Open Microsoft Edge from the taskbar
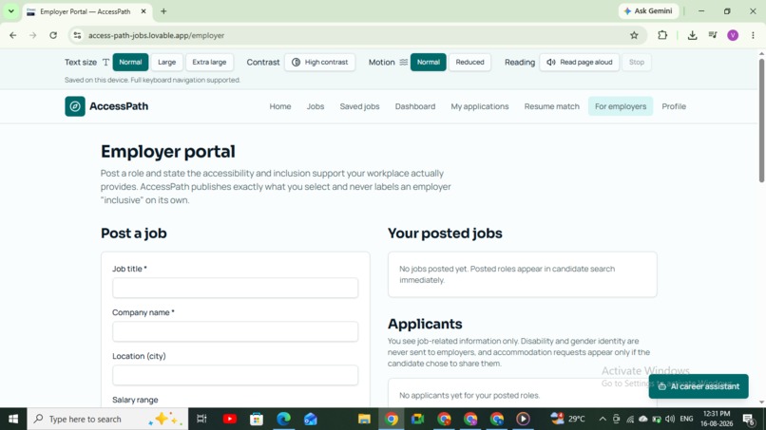766x430 pixels. [x=283, y=419]
